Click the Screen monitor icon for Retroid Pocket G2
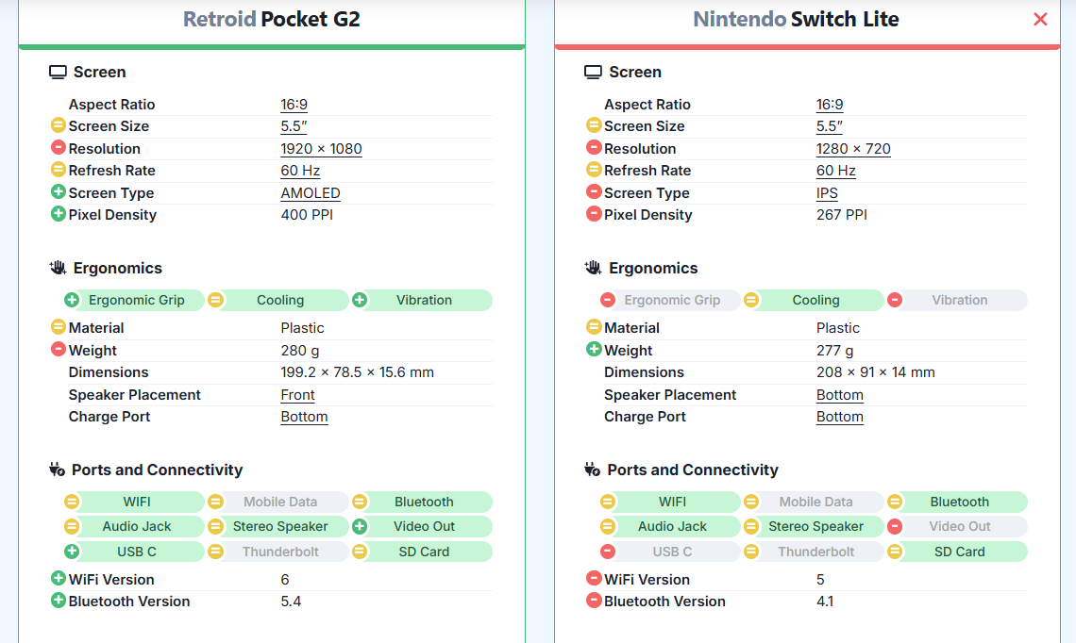The image size is (1076, 643). tap(59, 73)
